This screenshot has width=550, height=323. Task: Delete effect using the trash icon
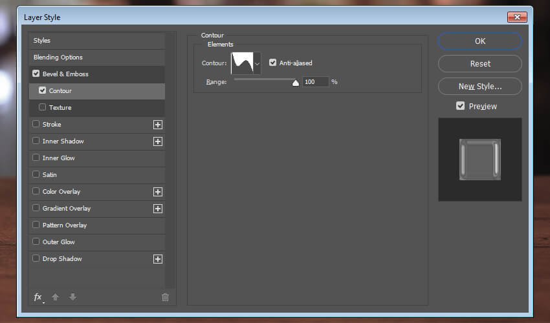165,297
